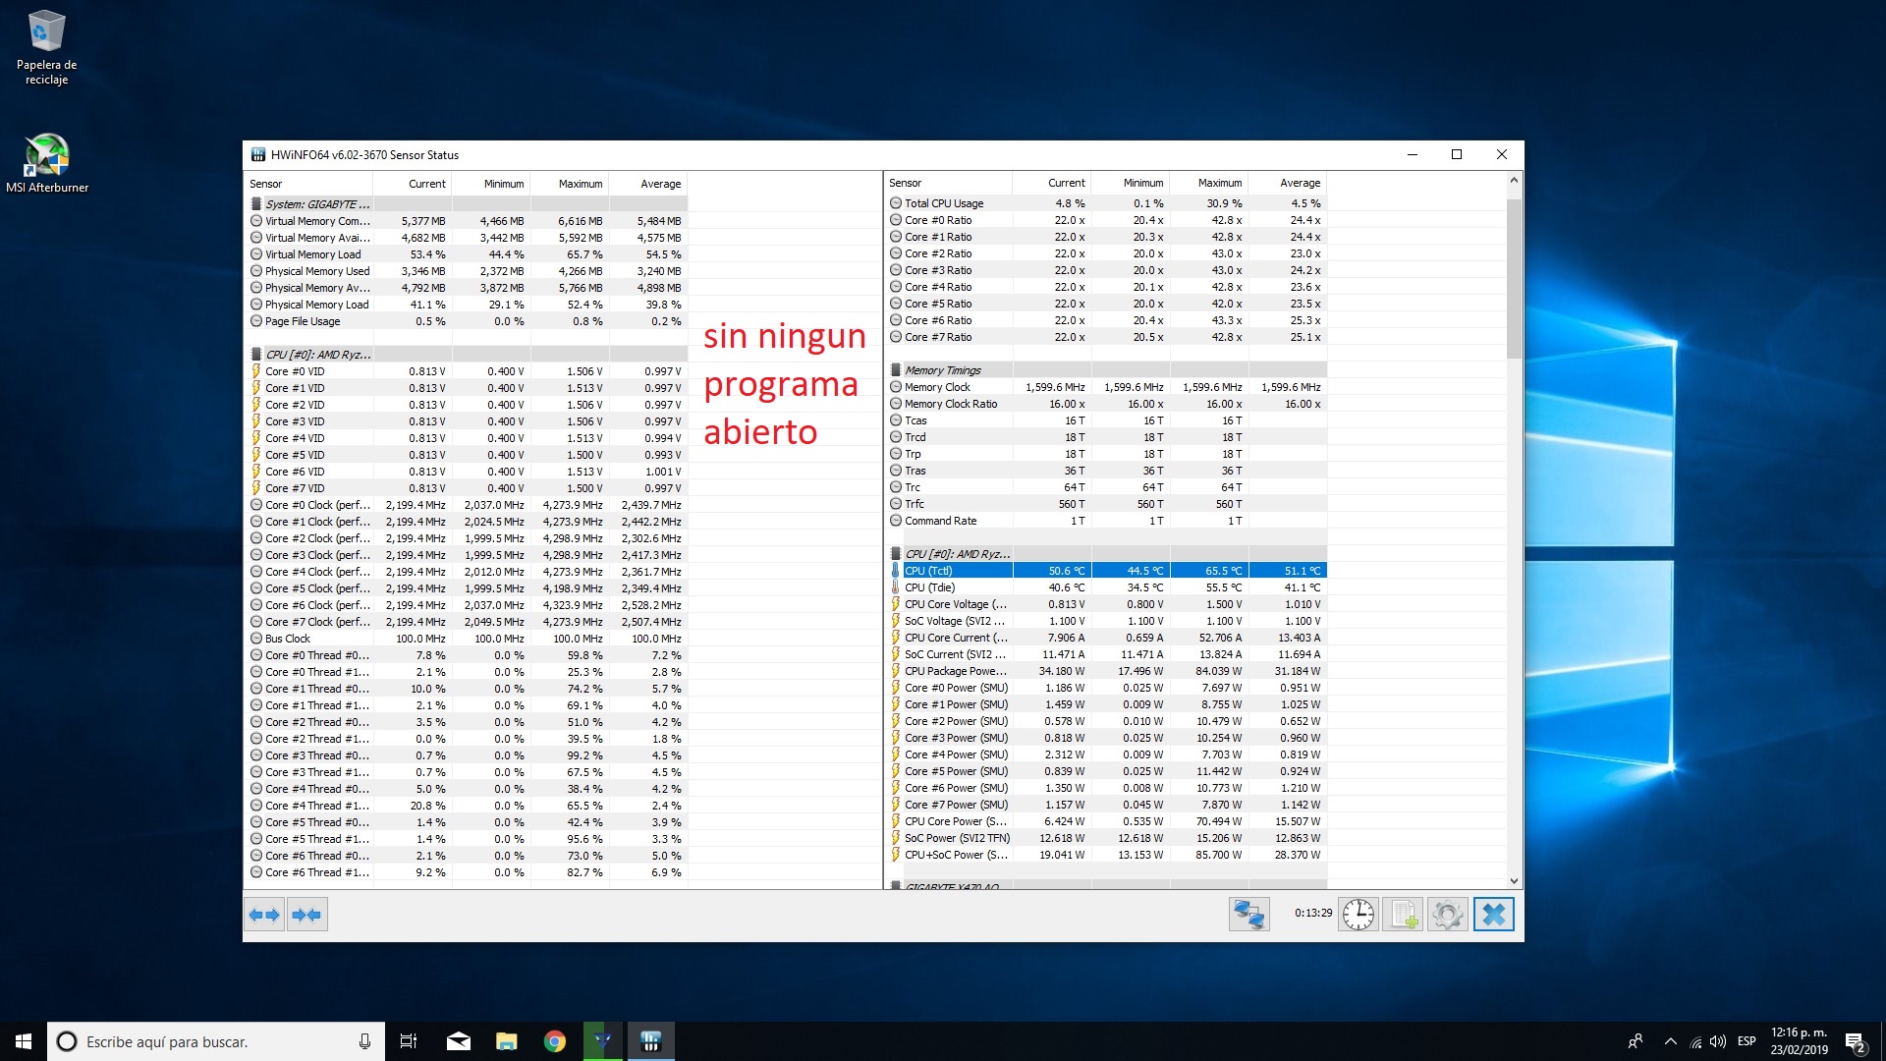Open the notification center icon
Image resolution: width=1886 pixels, height=1061 pixels.
(x=1855, y=1041)
